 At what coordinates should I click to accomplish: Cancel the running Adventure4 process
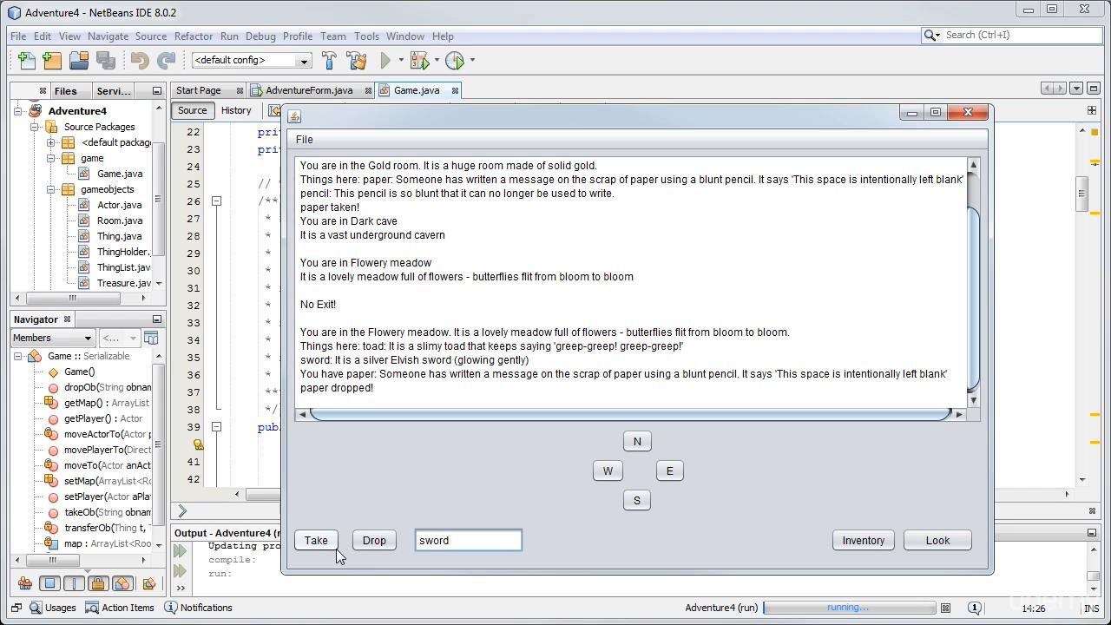(946, 608)
